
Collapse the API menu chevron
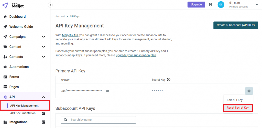(43, 97)
